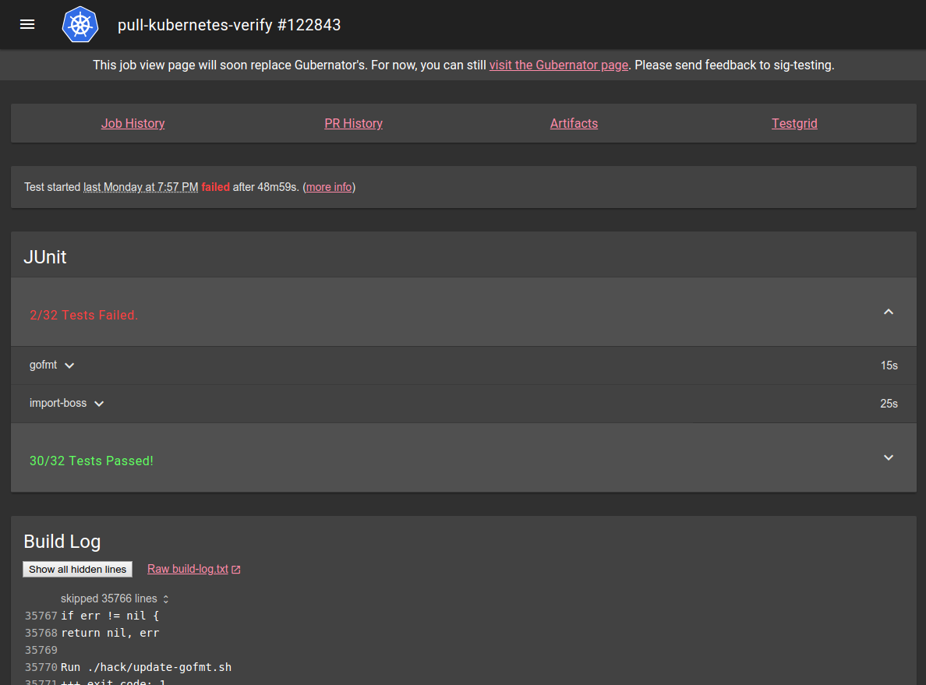The height and width of the screenshot is (685, 926).
Task: Click the more info link
Action: tap(329, 187)
